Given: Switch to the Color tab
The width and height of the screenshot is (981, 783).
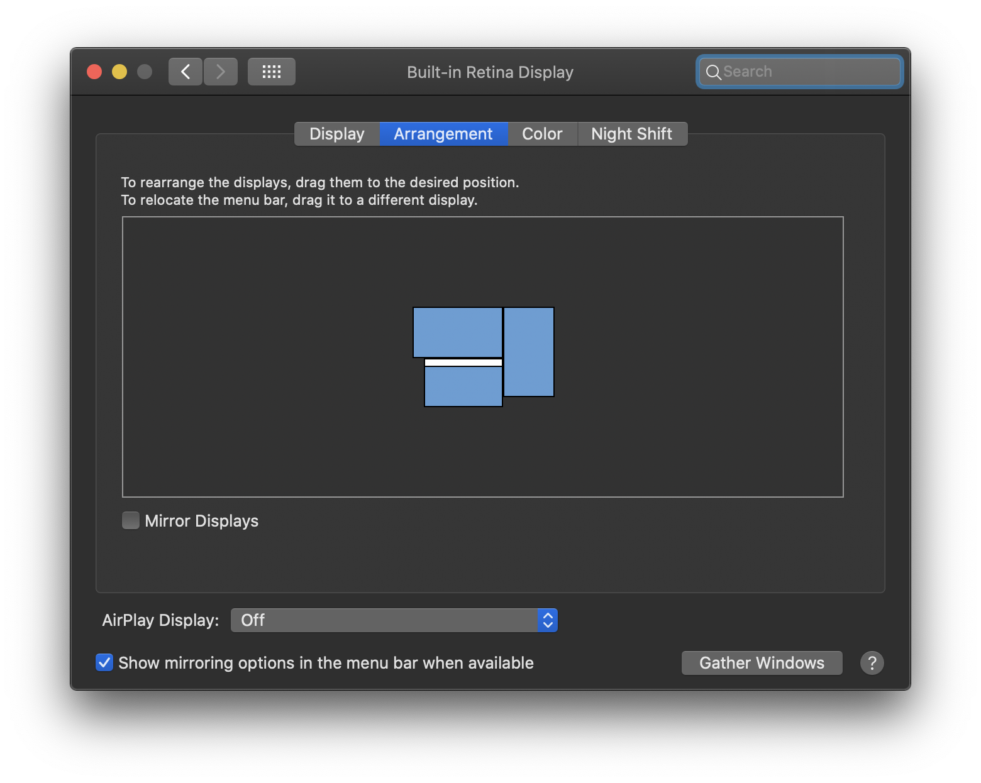Looking at the screenshot, I should coord(541,133).
